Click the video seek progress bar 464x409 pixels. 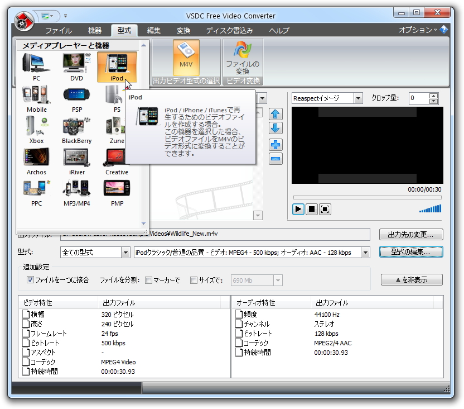(367, 197)
